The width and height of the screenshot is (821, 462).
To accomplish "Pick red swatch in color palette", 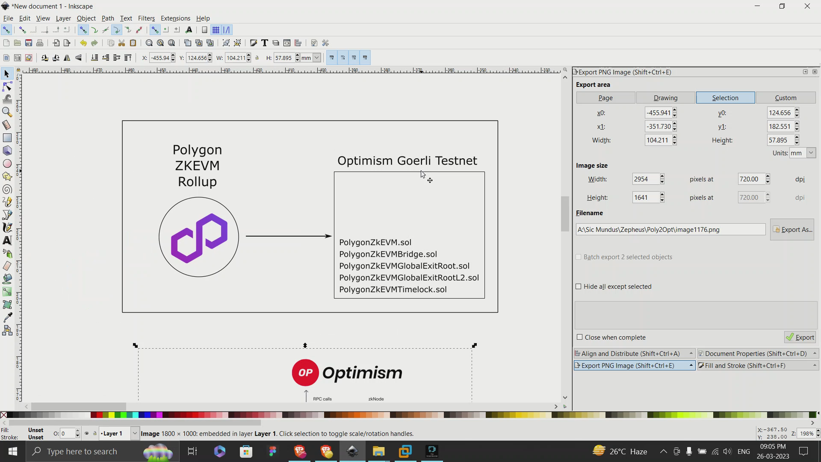I will pos(100,415).
